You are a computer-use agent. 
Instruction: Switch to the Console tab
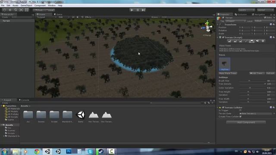pos(24,100)
